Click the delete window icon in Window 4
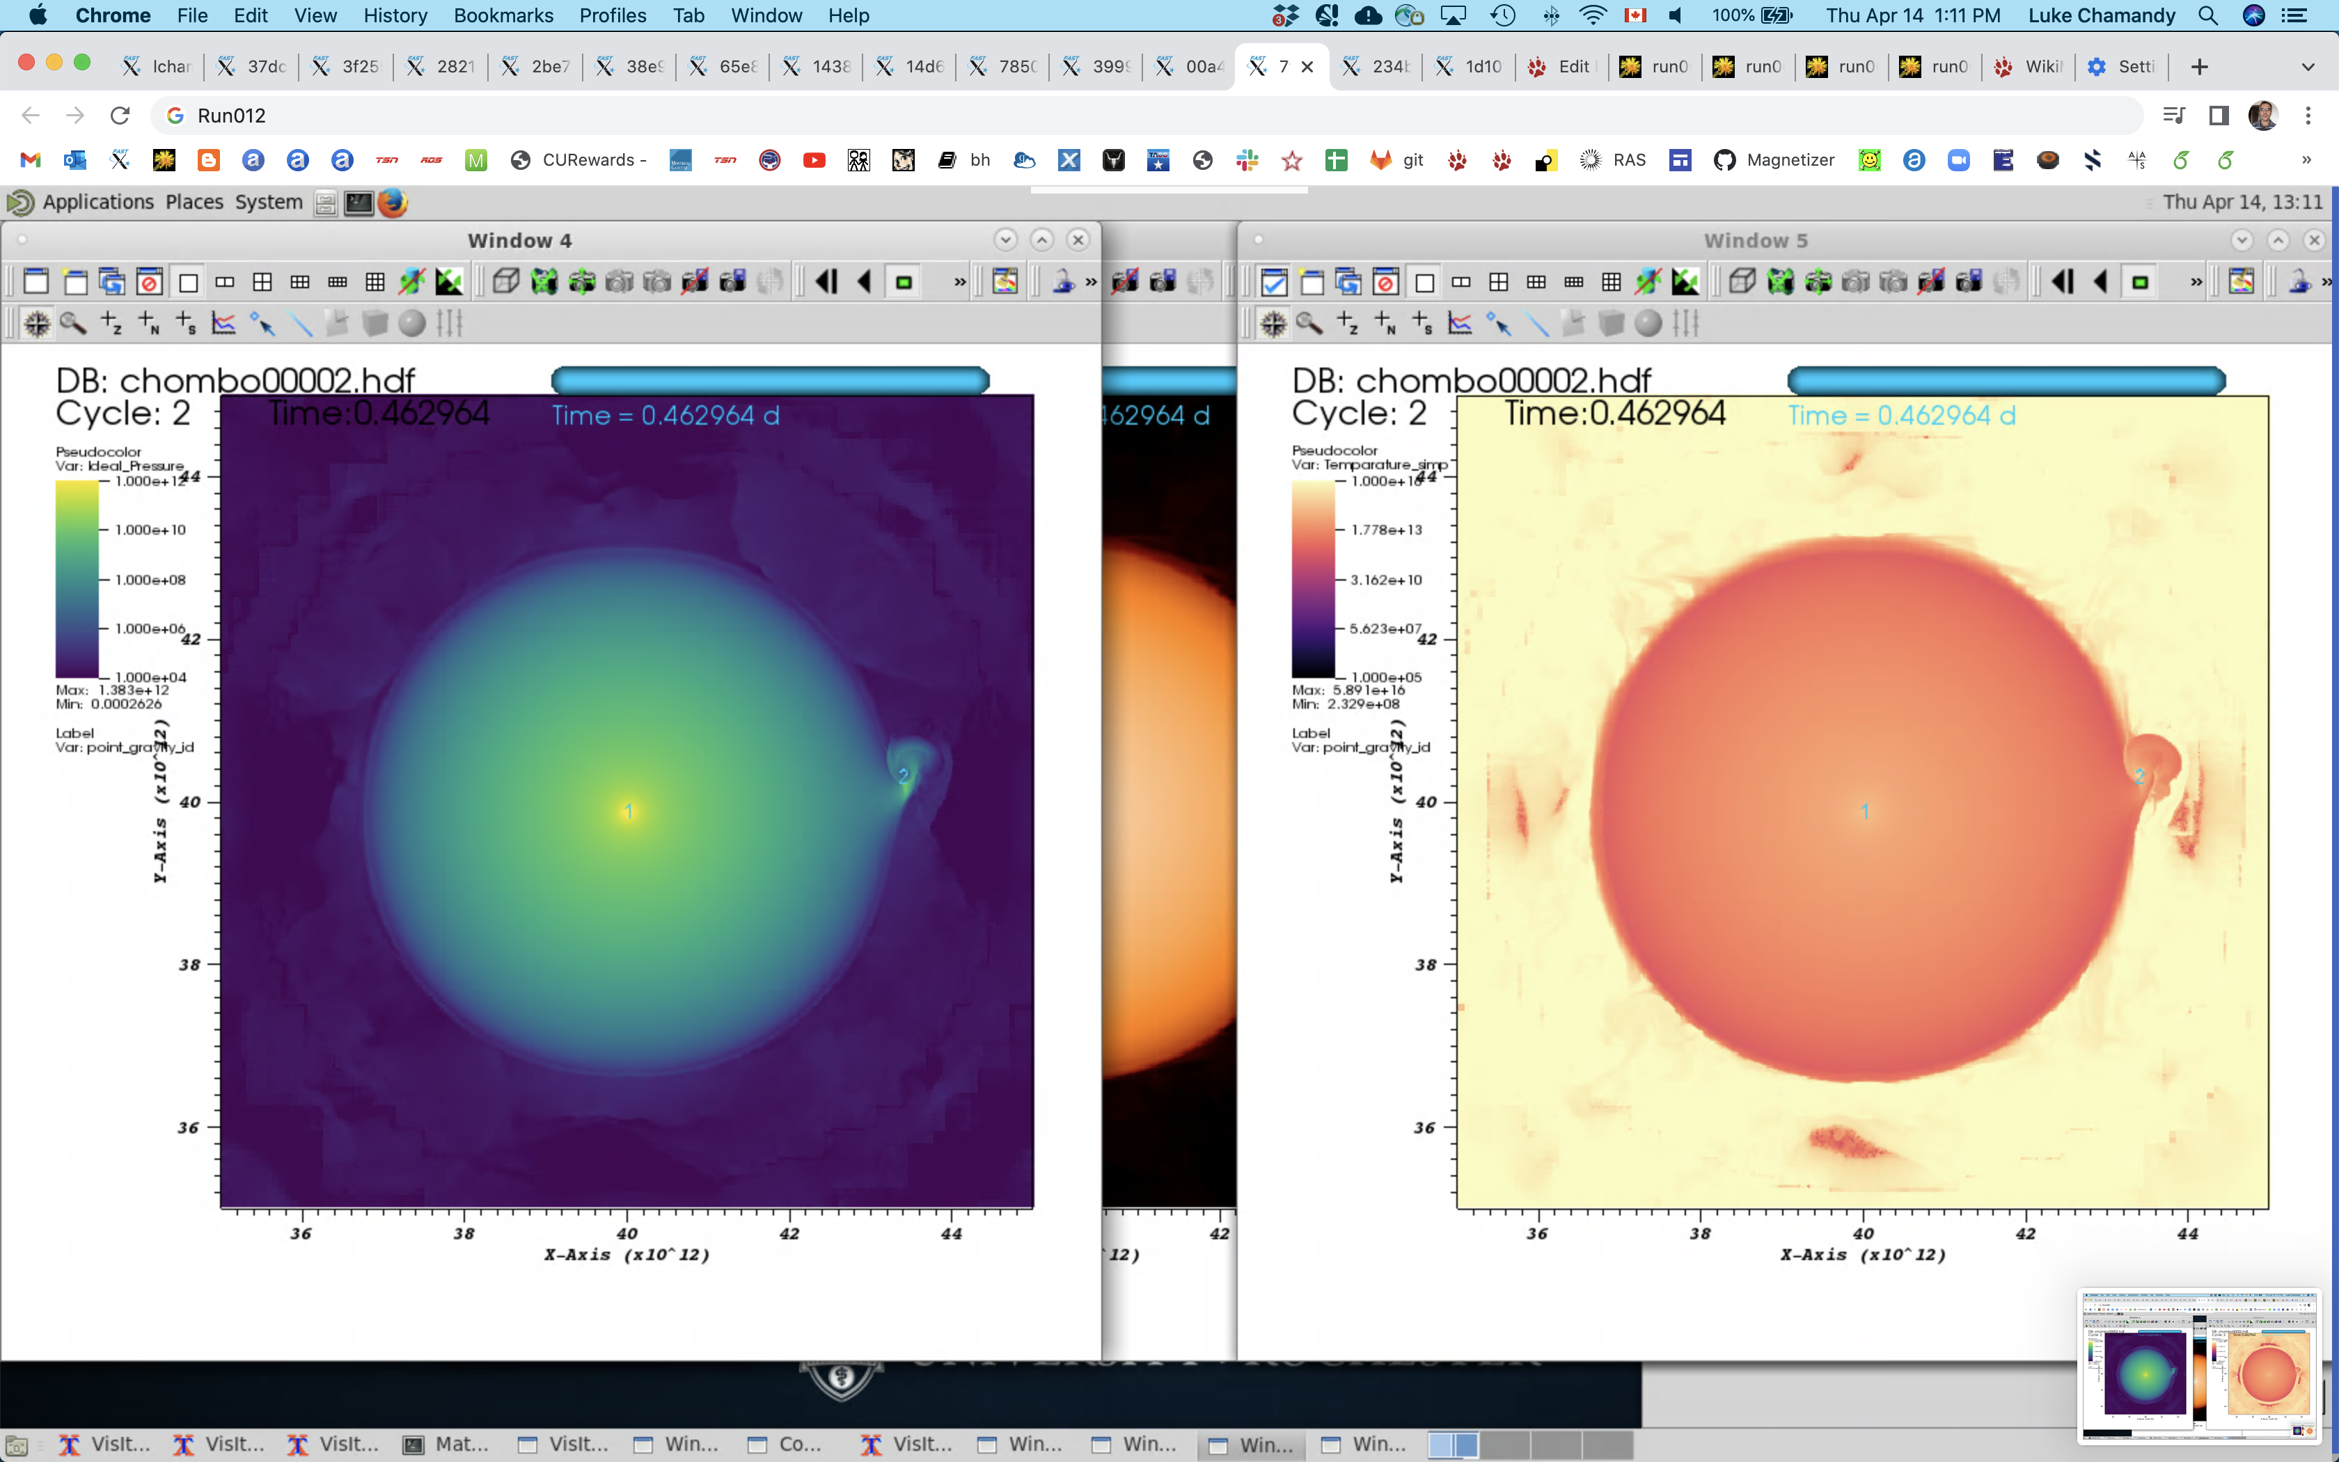The image size is (2339, 1462). click(x=150, y=281)
